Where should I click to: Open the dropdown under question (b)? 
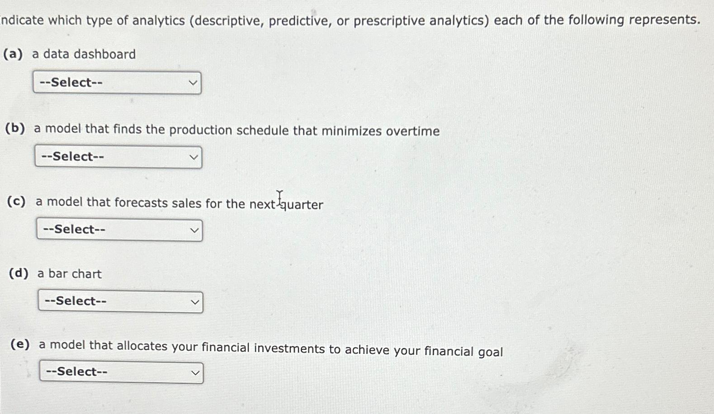coord(118,157)
